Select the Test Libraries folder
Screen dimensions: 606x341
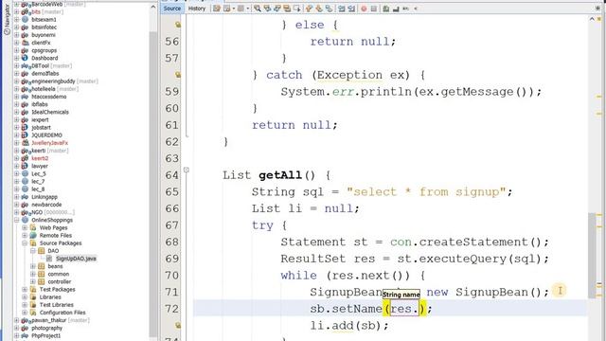click(57, 305)
